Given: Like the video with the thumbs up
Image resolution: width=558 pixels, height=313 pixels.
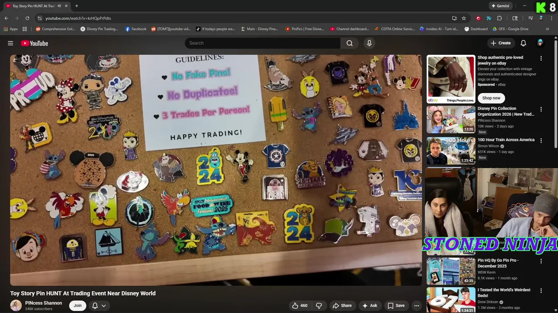Looking at the screenshot, I should 299,306.
